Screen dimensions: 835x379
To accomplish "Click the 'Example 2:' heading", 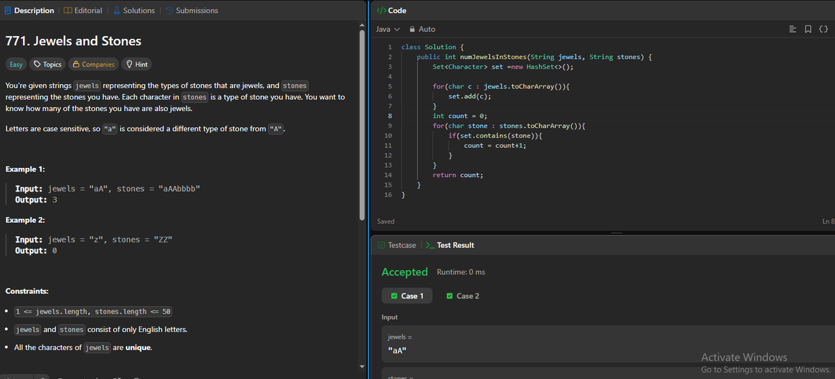I will [24, 220].
